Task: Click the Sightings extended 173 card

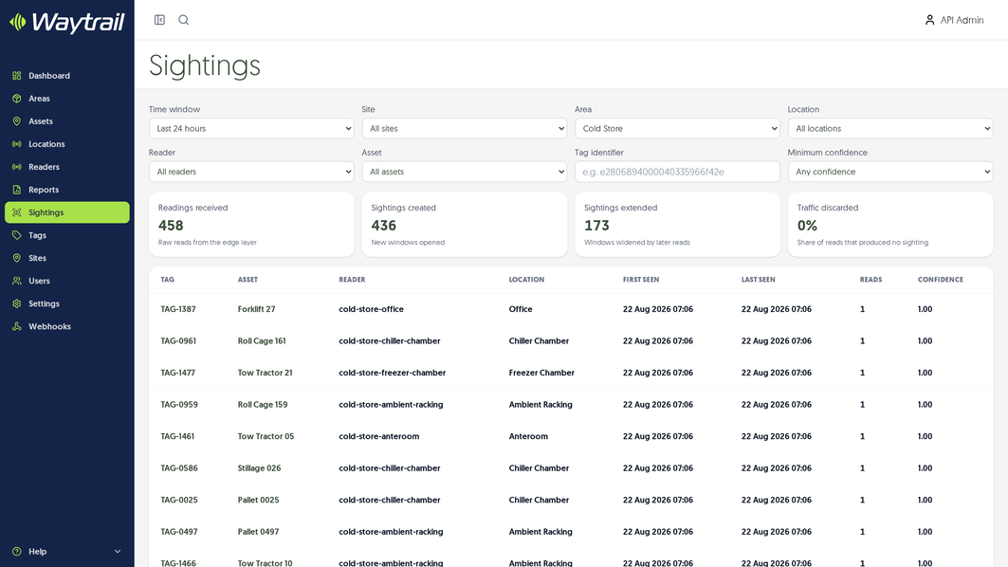Action: tap(678, 225)
